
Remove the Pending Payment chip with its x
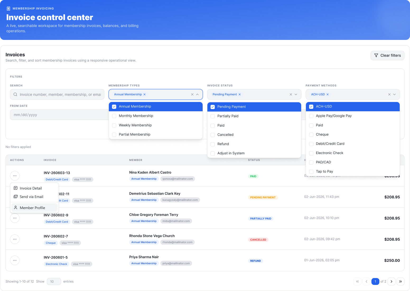pyautogui.click(x=240, y=94)
